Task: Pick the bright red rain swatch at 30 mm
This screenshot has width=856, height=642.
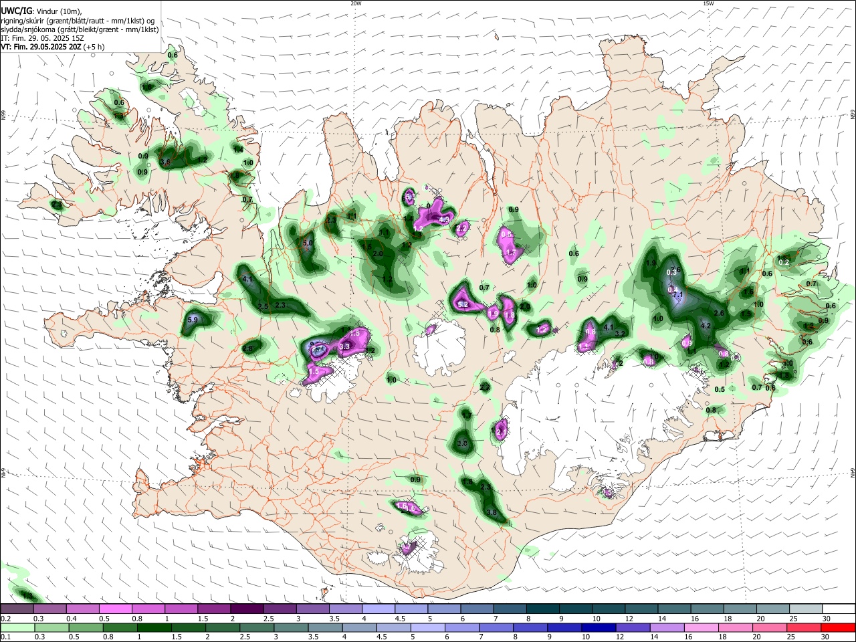Action: coord(837,628)
